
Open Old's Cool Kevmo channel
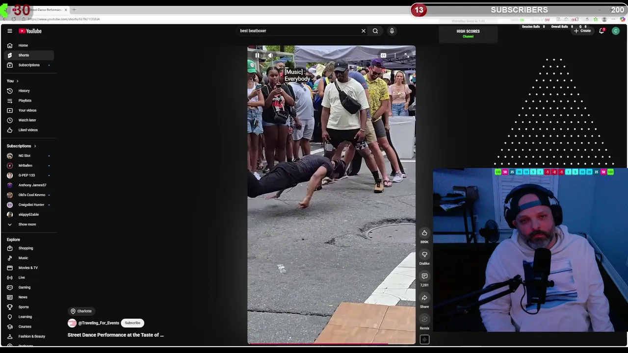pos(28,195)
